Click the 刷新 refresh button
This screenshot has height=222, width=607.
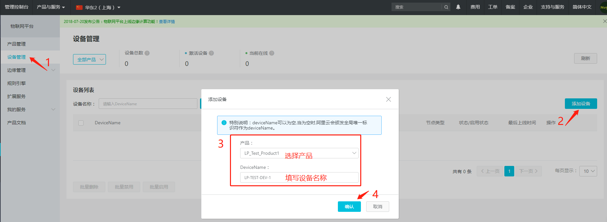[x=585, y=58]
